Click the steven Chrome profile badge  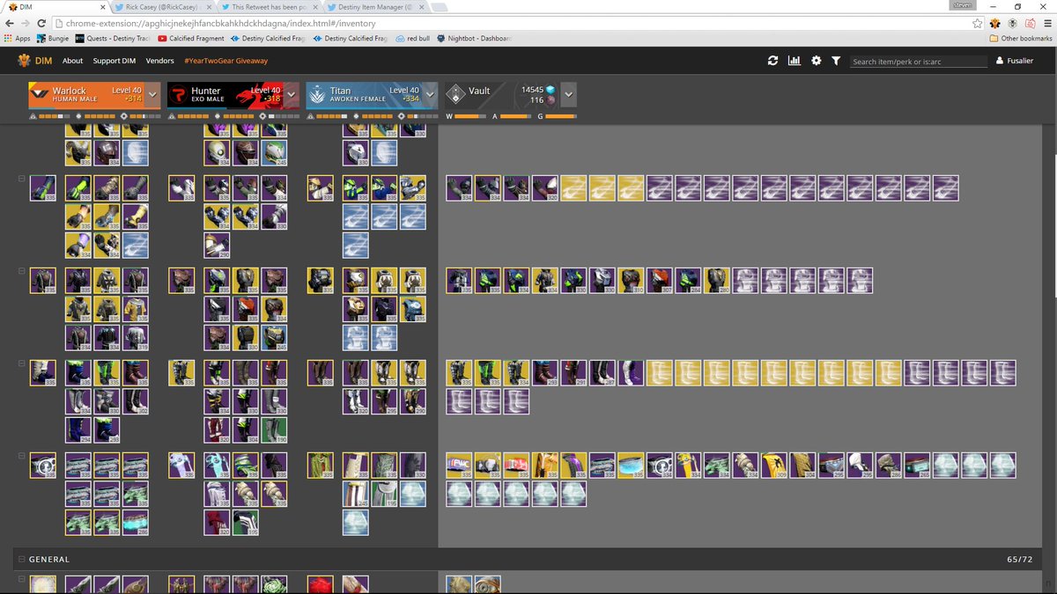(x=964, y=4)
